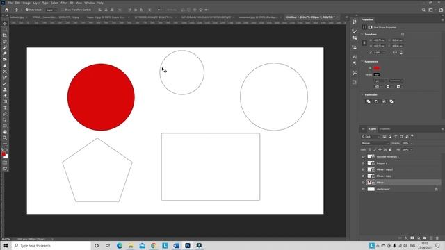Open the Opacity dropdown arrow
Image resolution: width=445 pixels, height=250 pixels.
pos(411,143)
